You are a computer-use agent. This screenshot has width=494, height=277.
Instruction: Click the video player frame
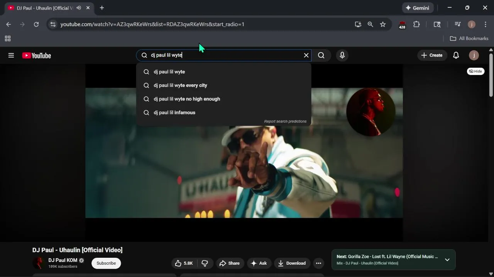(244, 153)
